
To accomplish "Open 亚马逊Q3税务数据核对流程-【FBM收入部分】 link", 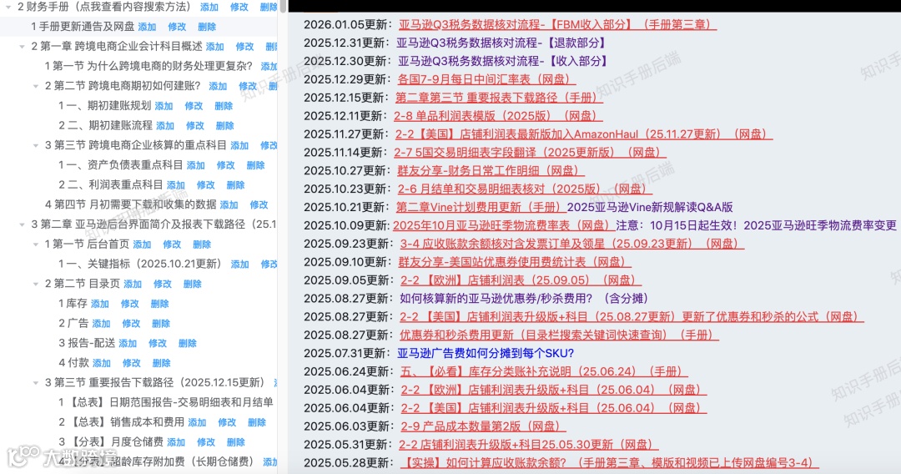I will [557, 25].
